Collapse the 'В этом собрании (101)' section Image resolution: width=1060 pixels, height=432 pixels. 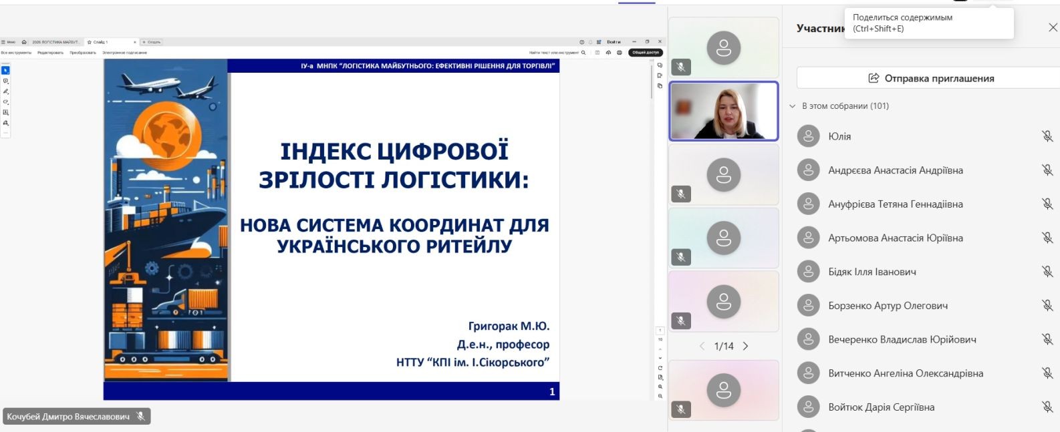[x=793, y=106]
